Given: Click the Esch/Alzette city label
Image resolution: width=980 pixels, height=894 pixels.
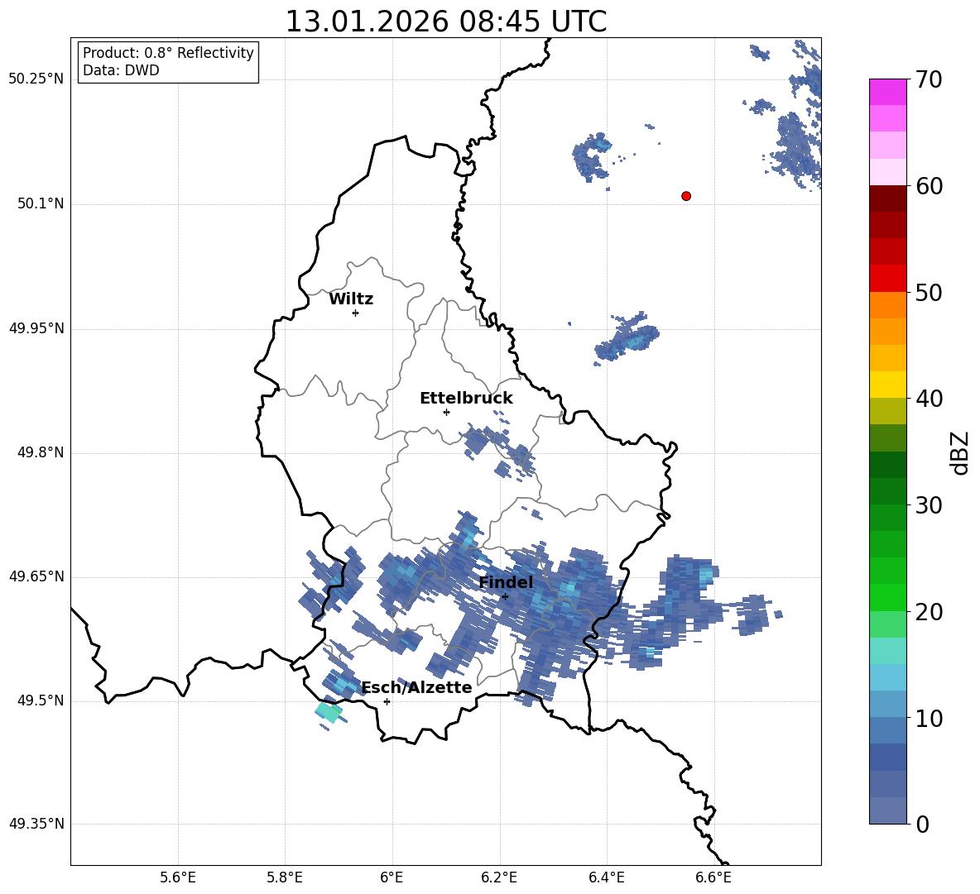Looking at the screenshot, I should tap(417, 687).
